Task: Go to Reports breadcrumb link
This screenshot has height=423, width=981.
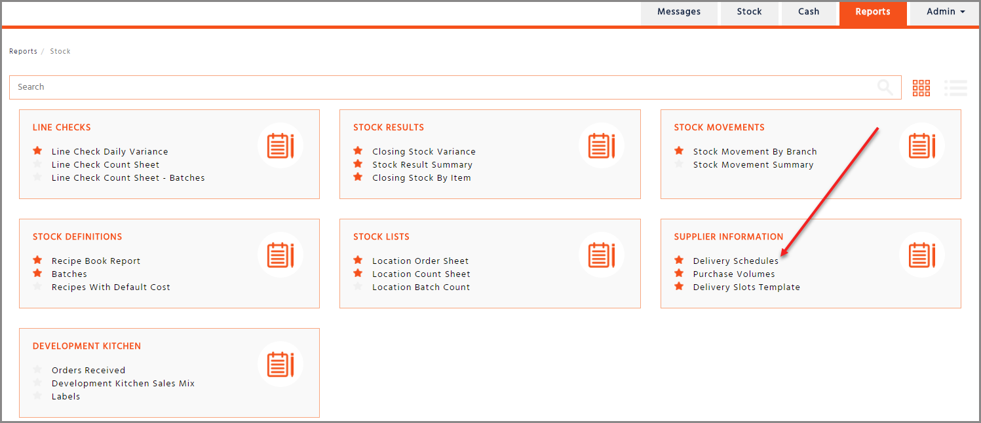Action: click(23, 51)
